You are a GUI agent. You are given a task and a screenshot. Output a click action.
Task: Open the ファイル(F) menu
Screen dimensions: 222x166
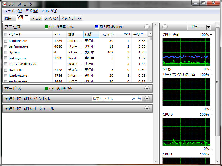tap(13, 11)
